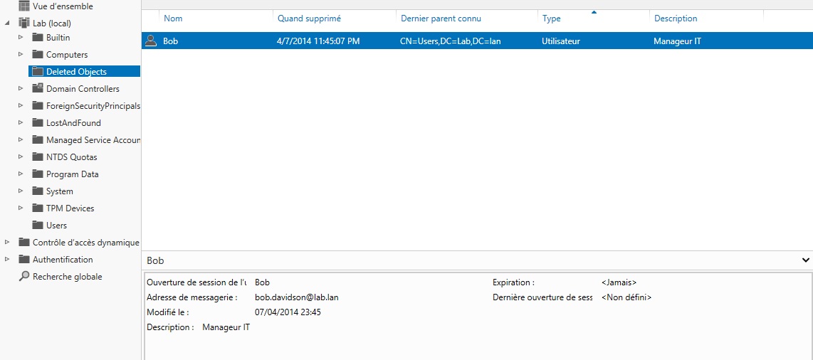
Task: Select the Users container in tree
Action: (56, 226)
